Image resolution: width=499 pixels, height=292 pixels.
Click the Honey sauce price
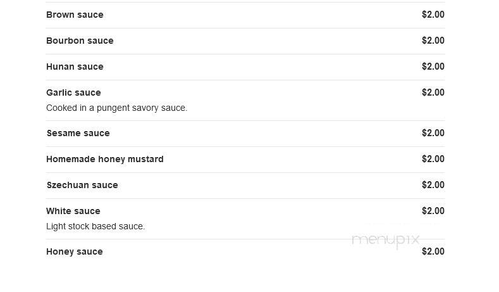(x=433, y=251)
